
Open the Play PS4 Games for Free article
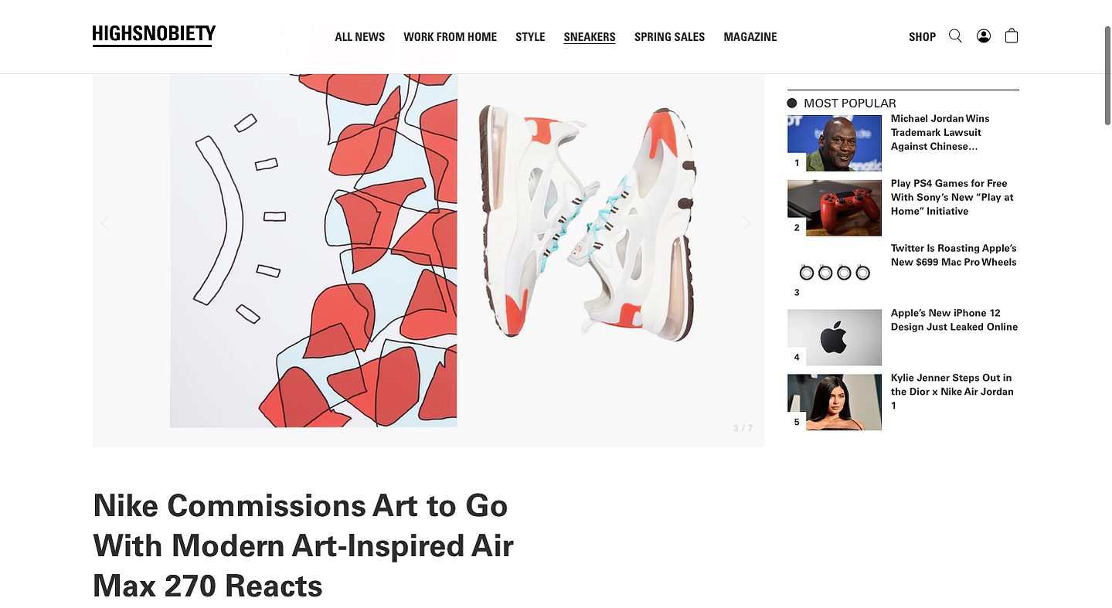(952, 197)
